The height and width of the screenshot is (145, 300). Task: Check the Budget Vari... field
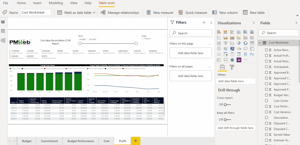coord(266,95)
